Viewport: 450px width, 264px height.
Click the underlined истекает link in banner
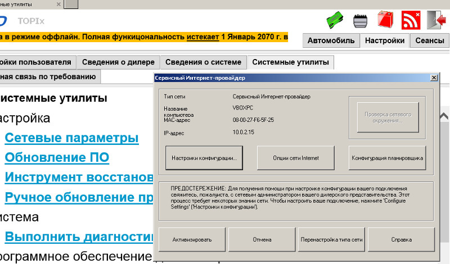tap(202, 37)
